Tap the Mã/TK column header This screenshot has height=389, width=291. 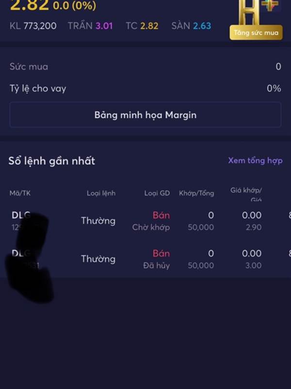pos(20,193)
